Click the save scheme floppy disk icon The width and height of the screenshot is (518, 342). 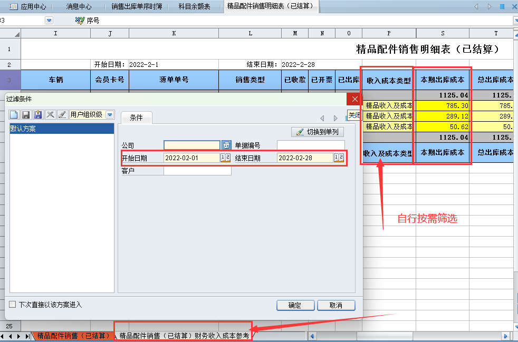(26, 114)
